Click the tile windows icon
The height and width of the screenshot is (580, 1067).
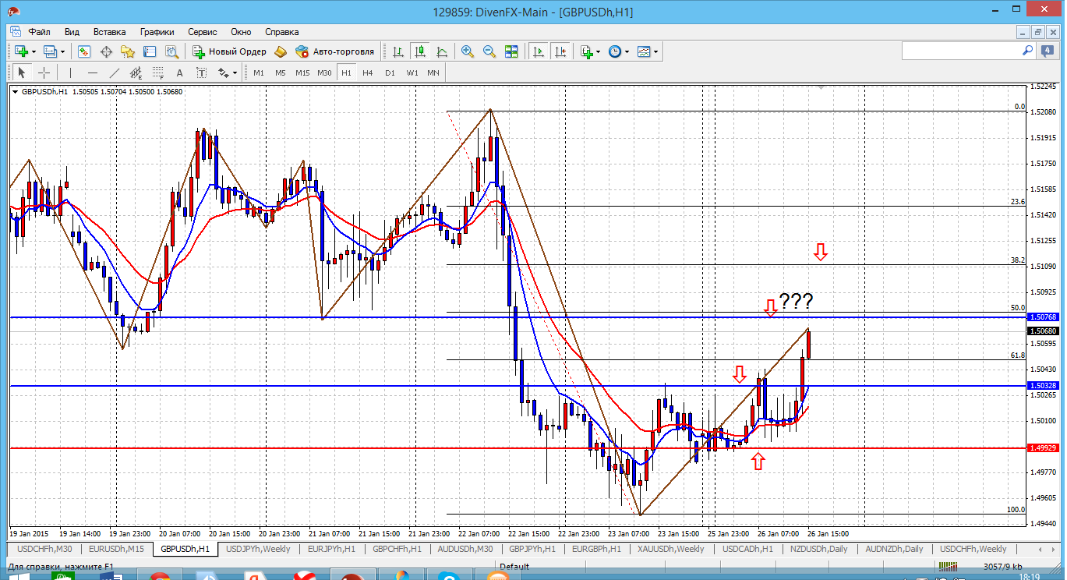tap(511, 51)
